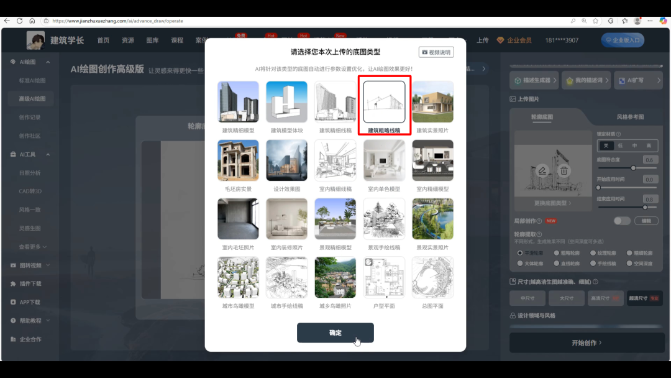Image resolution: width=671 pixels, height=378 pixels.
Task: Adjust the 结束应用时间 slider handle
Action: coord(645,207)
